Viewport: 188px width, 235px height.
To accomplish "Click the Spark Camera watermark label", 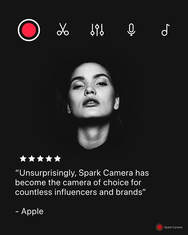I will point(173,227).
